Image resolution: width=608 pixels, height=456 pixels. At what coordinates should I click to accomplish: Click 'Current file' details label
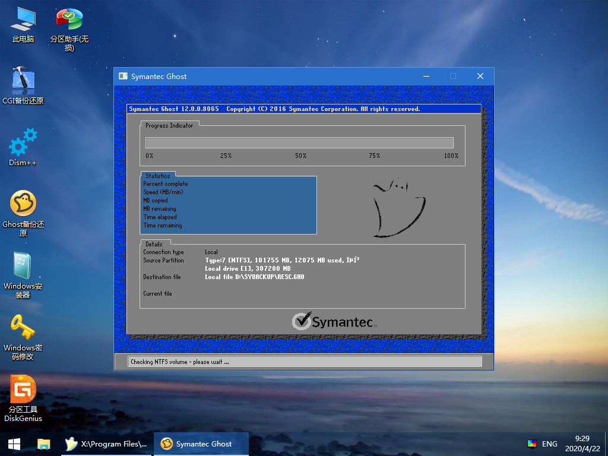157,293
